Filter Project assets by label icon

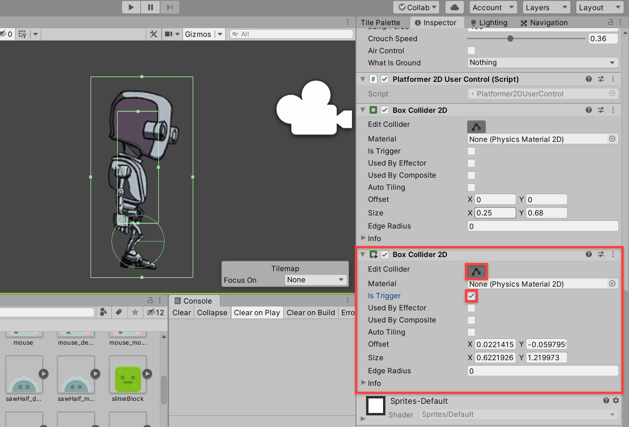pyautogui.click(x=119, y=313)
